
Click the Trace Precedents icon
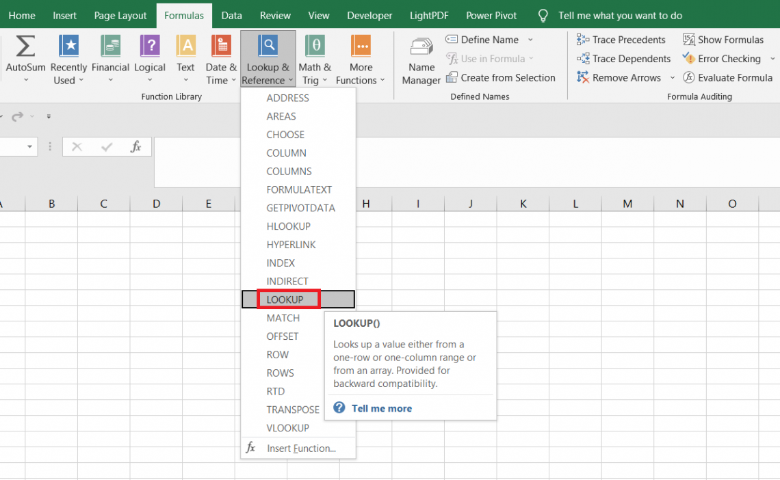[621, 39]
